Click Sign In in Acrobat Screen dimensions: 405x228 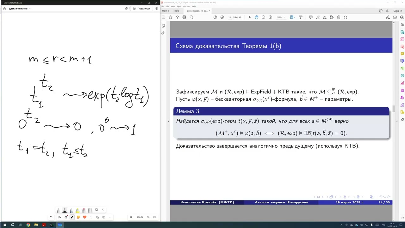tap(398, 11)
